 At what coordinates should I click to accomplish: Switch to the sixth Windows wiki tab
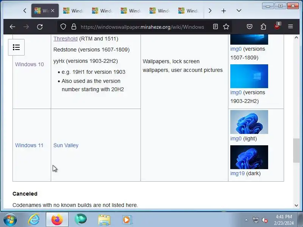(189, 11)
